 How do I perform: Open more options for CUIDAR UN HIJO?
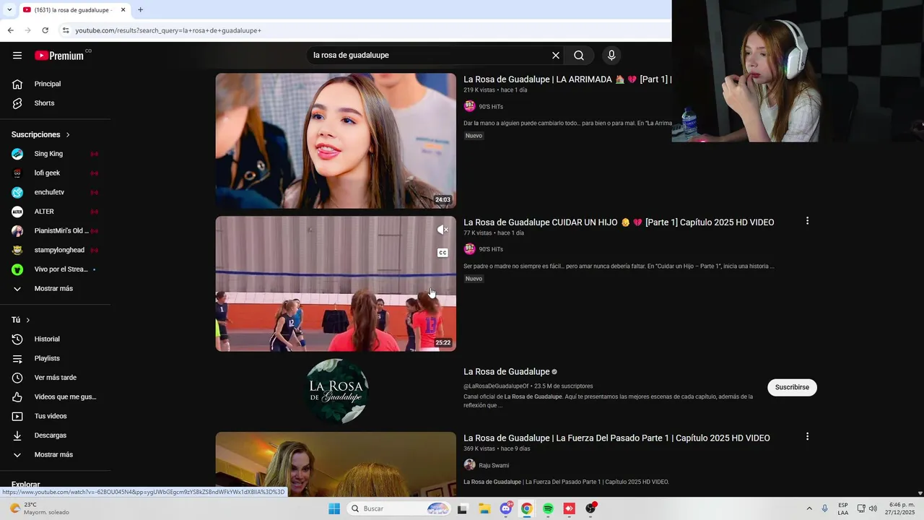click(x=807, y=221)
